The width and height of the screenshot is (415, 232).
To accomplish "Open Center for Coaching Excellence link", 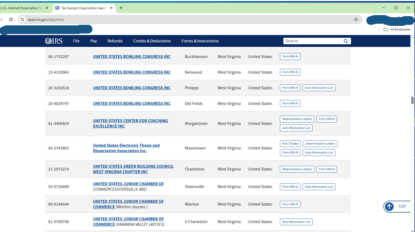I will [130, 124].
